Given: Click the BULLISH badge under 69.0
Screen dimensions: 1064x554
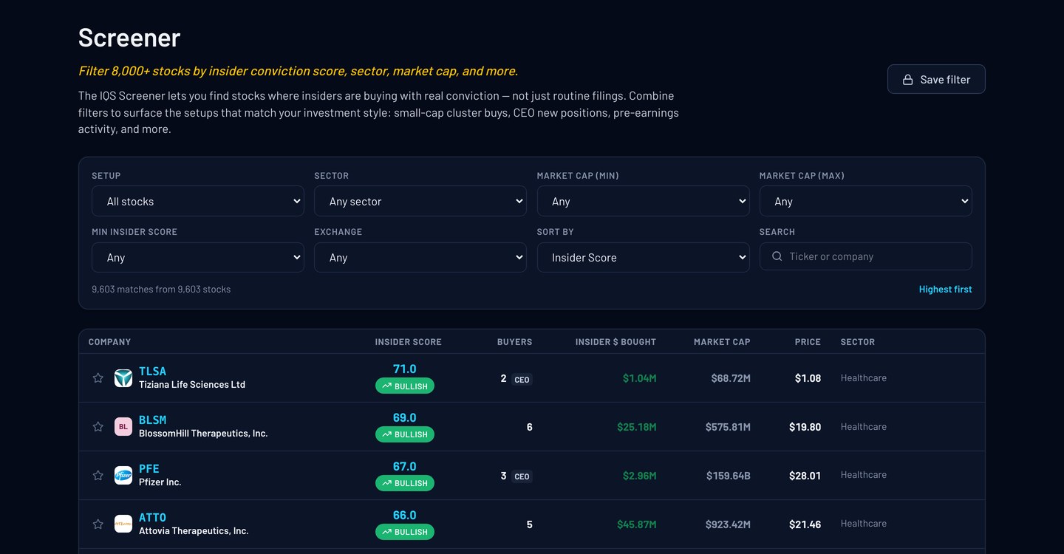Looking at the screenshot, I should click(x=405, y=434).
